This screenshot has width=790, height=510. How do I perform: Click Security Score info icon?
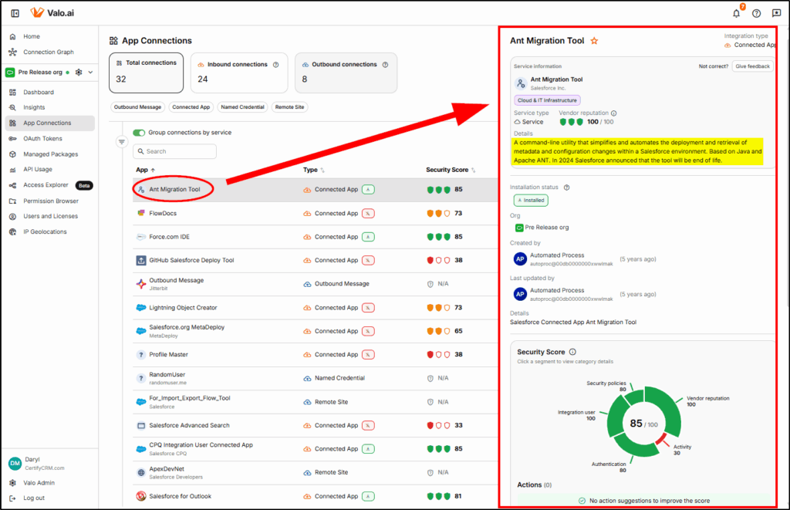(x=572, y=352)
